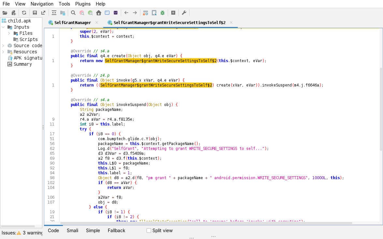383x239 pixels.
Task: Open comment search with the green magnifier icon
Action: coord(91,13)
